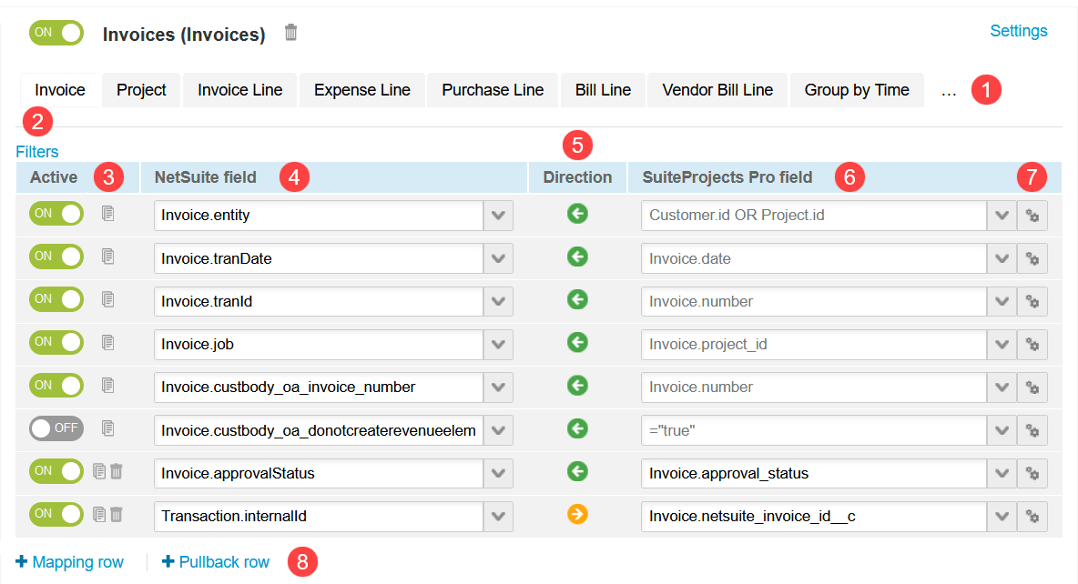This screenshot has width=1078, height=584.
Task: Delete the Transaction.internalId row
Action: coord(117,514)
